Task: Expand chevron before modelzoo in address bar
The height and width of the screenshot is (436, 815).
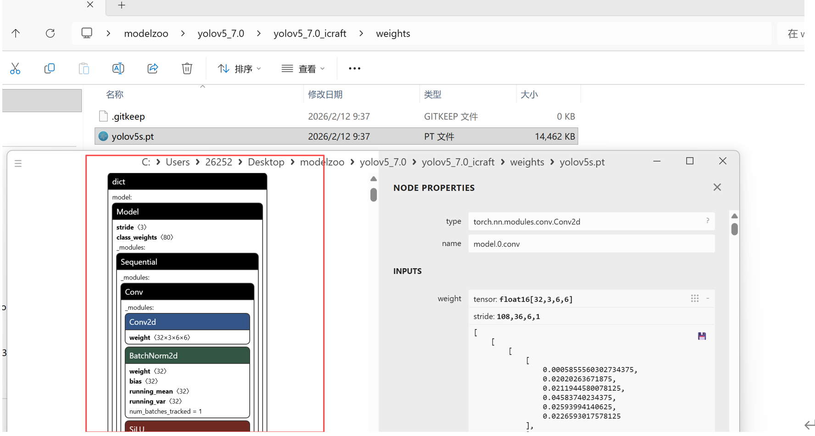Action: 108,34
